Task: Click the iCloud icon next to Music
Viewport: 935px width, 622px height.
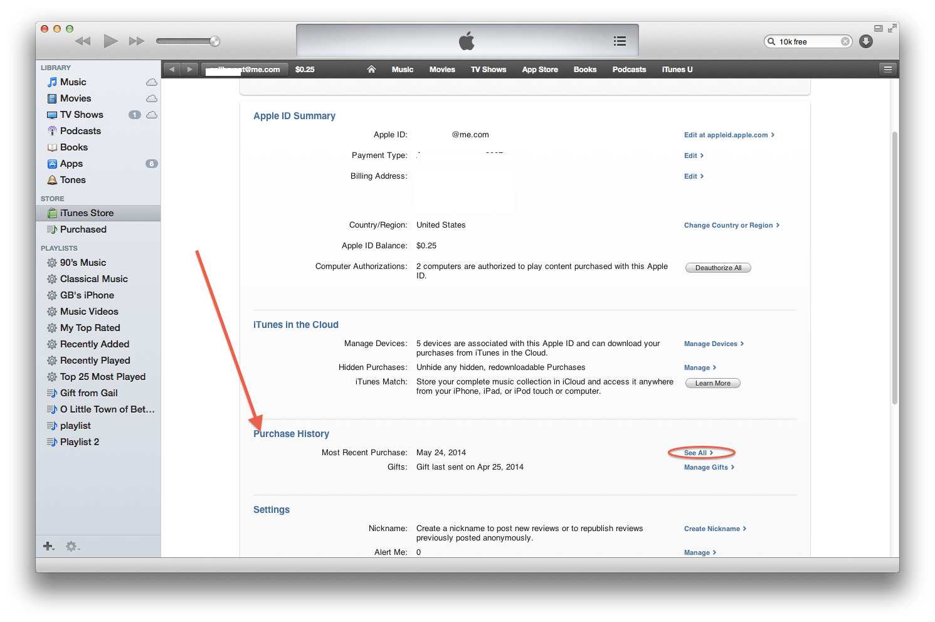Action: tap(152, 82)
